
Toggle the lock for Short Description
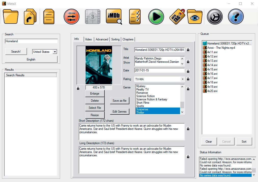[x=188, y=129]
